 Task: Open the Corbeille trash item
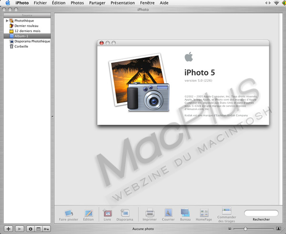click(x=27, y=46)
